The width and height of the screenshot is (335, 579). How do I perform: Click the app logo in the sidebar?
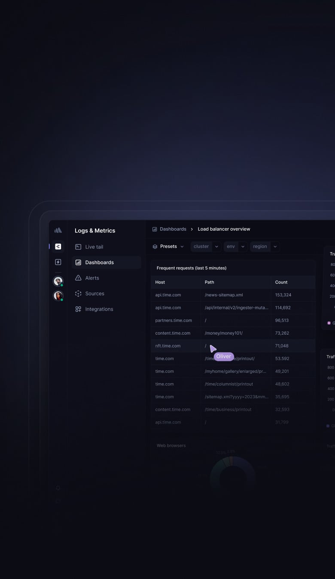pos(58,230)
